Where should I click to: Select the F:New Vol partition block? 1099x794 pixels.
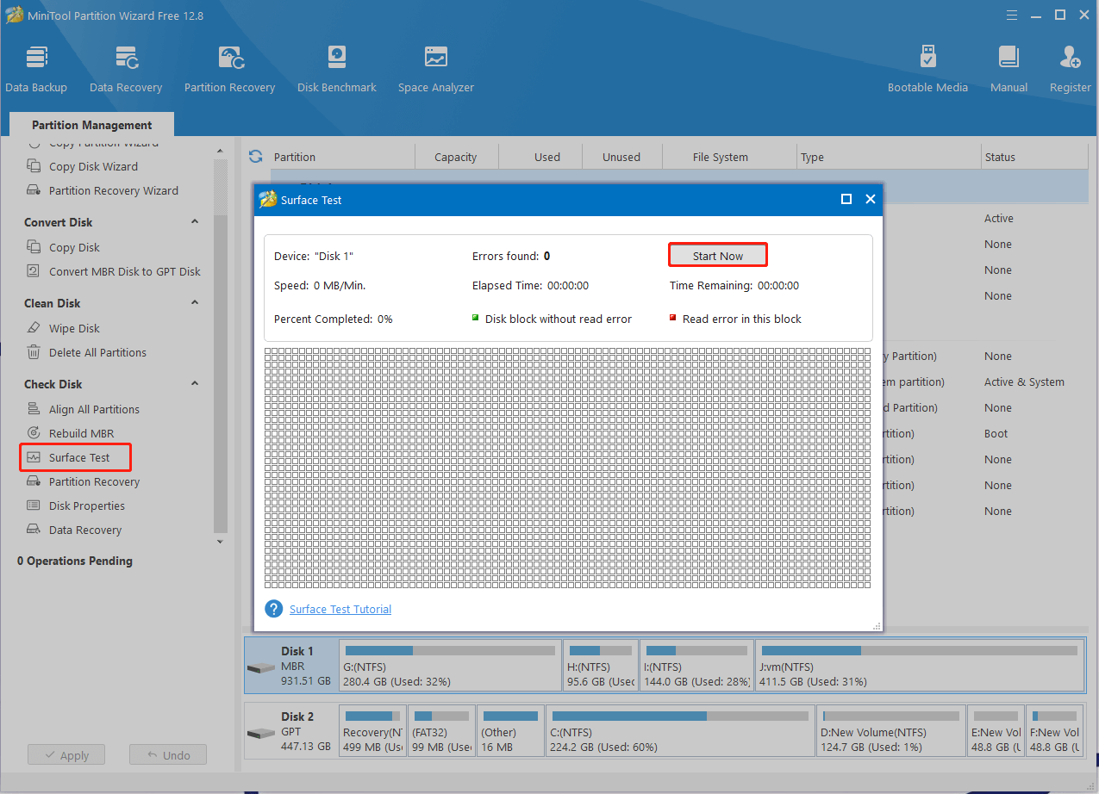coord(1055,731)
